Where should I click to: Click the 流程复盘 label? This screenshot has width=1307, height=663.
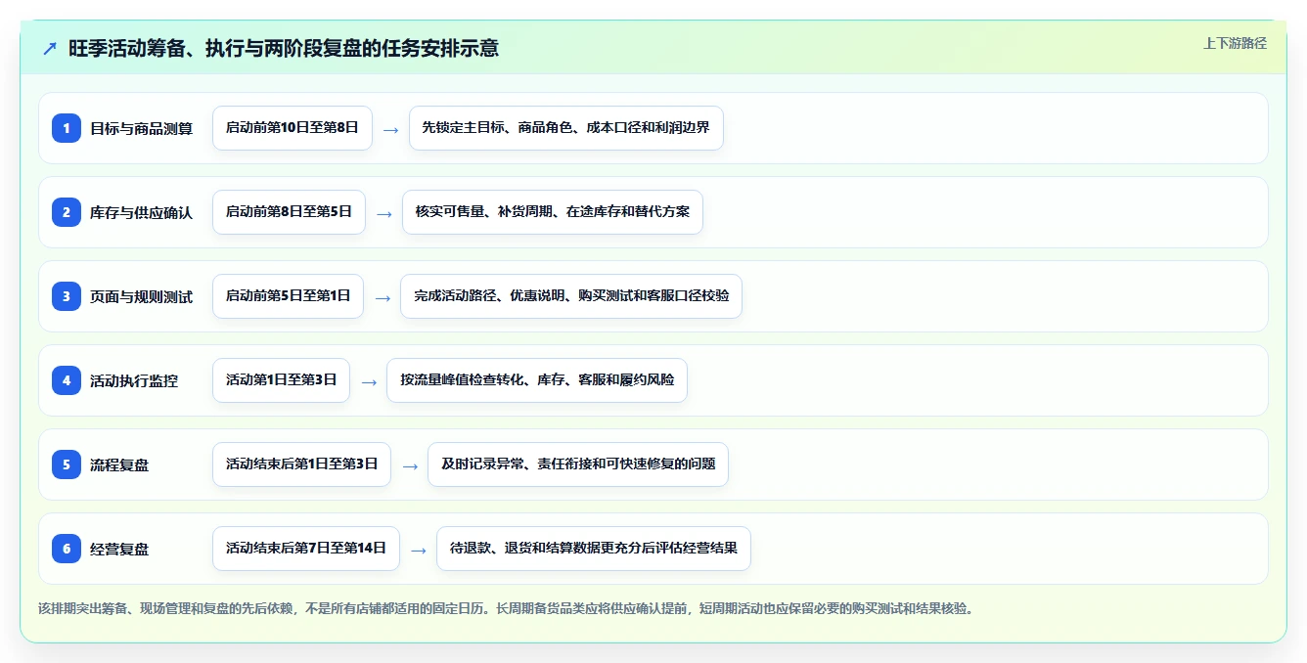(x=119, y=464)
